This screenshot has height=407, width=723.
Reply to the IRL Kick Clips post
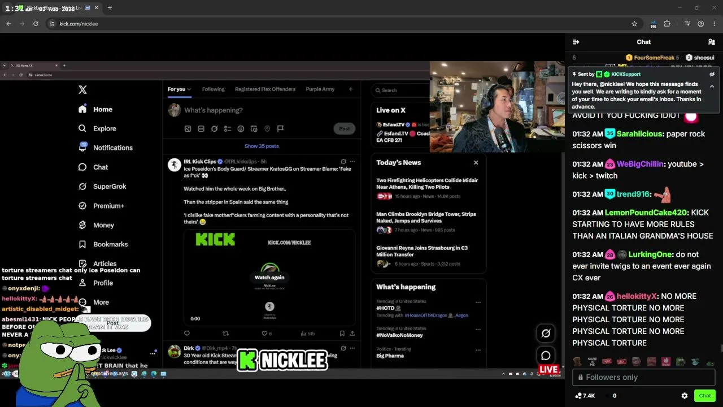pos(187,334)
